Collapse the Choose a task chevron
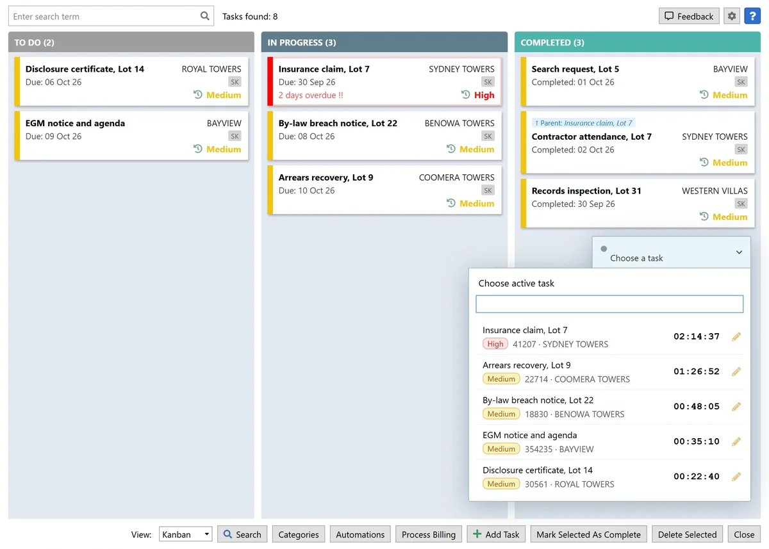 tap(739, 252)
